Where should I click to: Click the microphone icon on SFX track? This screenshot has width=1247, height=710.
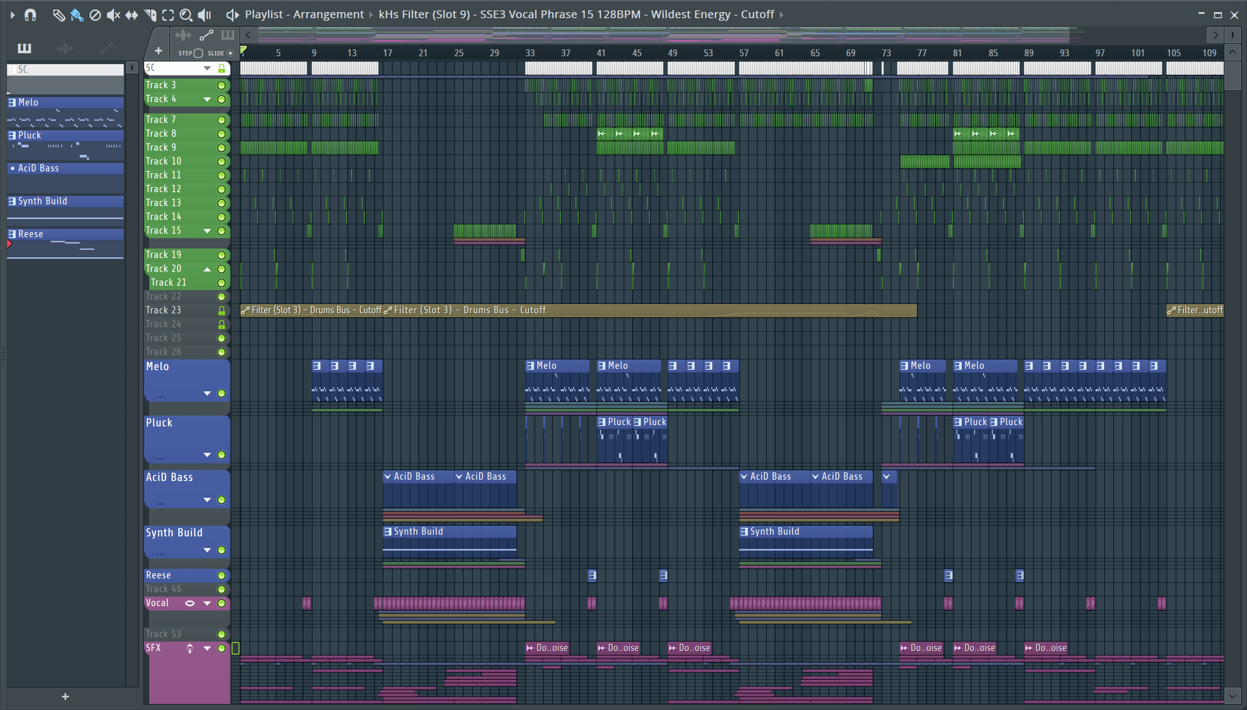190,648
